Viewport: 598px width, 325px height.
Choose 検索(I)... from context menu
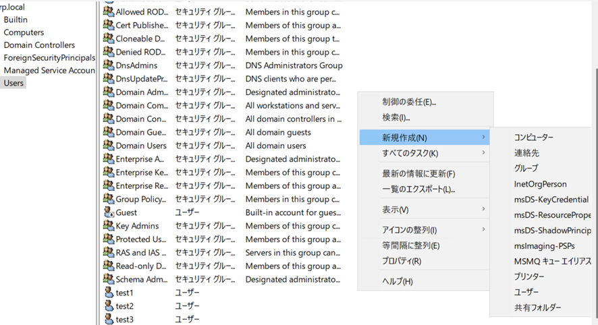(x=396, y=117)
